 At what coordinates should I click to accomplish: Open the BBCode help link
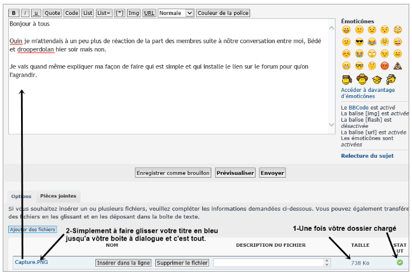coord(358,107)
